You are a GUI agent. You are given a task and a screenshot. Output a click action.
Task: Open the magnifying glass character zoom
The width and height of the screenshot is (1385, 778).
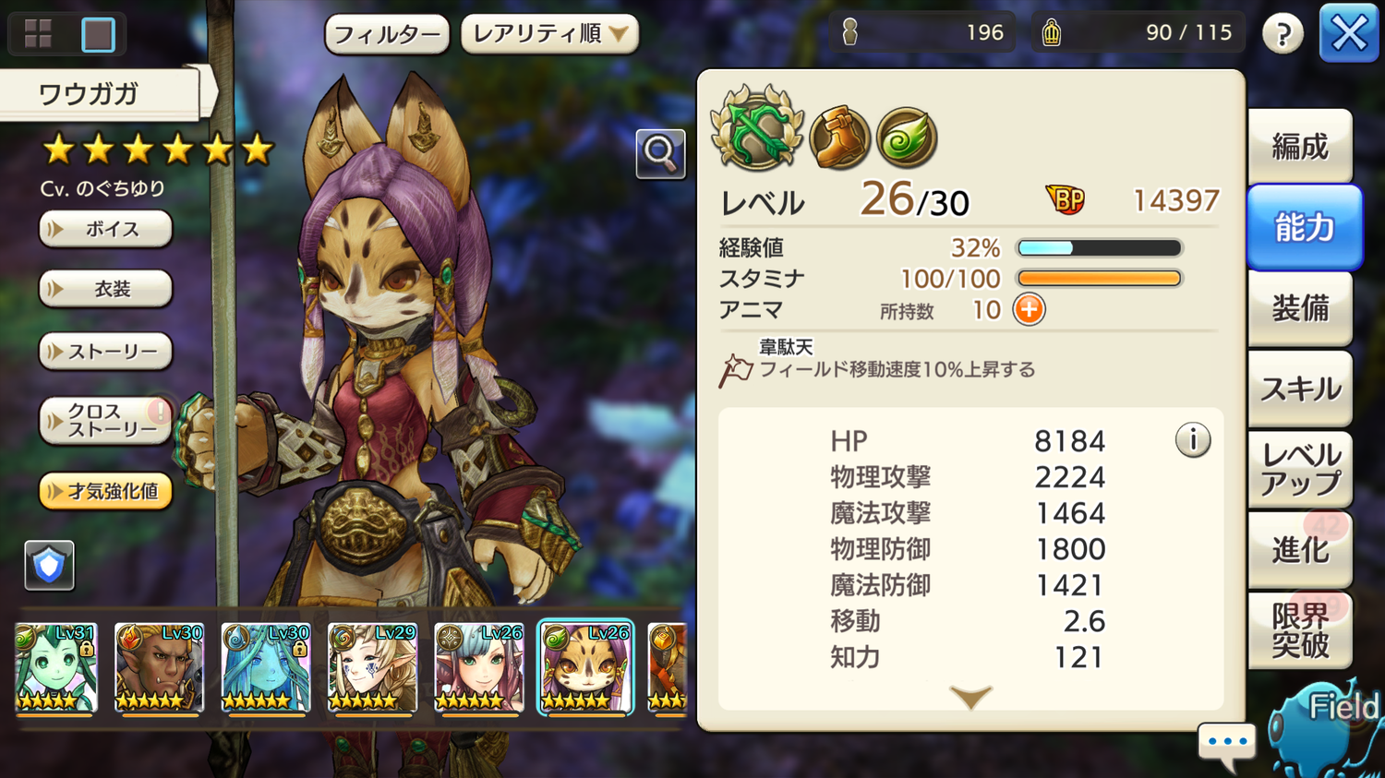point(660,153)
